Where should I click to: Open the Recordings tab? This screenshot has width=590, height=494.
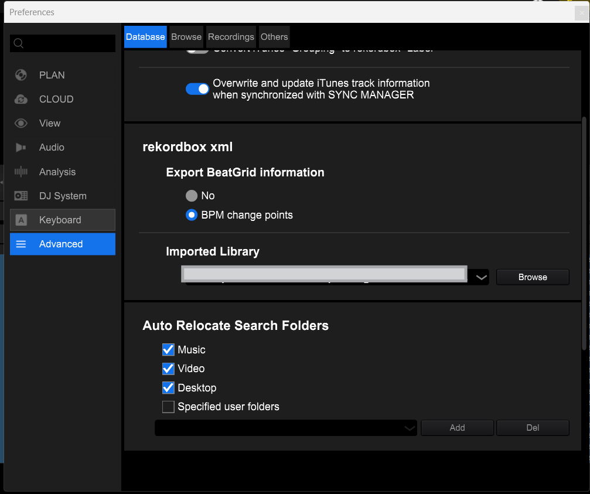[231, 37]
